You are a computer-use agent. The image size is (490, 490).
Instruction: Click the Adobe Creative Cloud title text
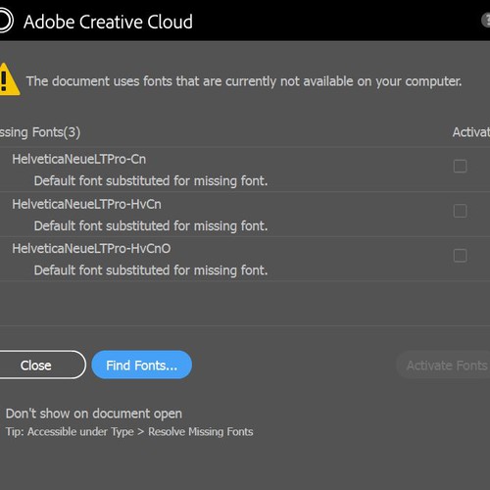click(x=108, y=22)
